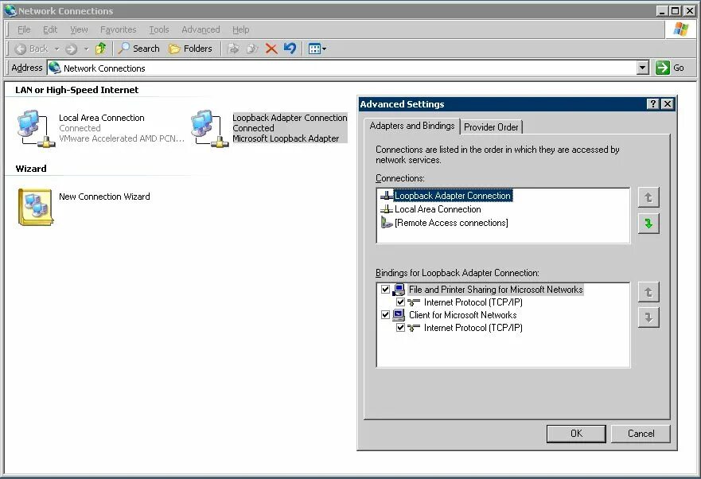Click the File and Printer Sharing binding icon
The width and height of the screenshot is (701, 479).
399,290
